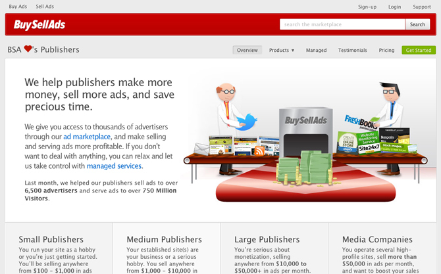Image resolution: width=441 pixels, height=274 pixels.
Task: Click the blue Twitter bird icon
Action: [x=247, y=122]
